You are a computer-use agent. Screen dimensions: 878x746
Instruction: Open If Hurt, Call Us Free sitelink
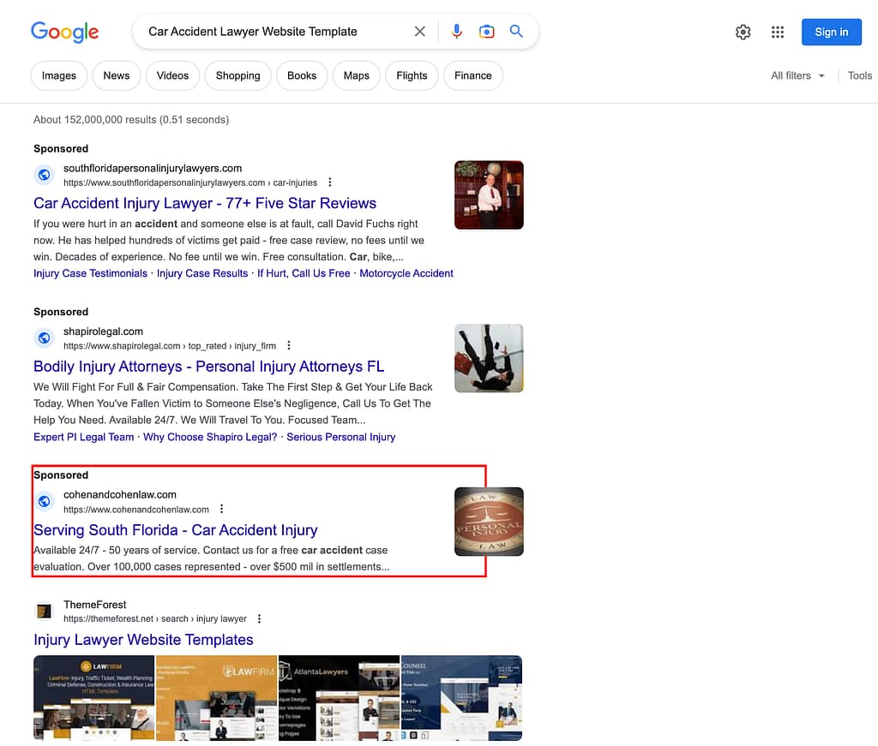(x=304, y=273)
